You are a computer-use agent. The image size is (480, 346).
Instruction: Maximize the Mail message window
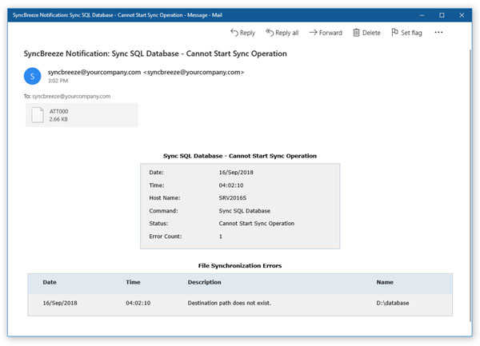pyautogui.click(x=442, y=15)
